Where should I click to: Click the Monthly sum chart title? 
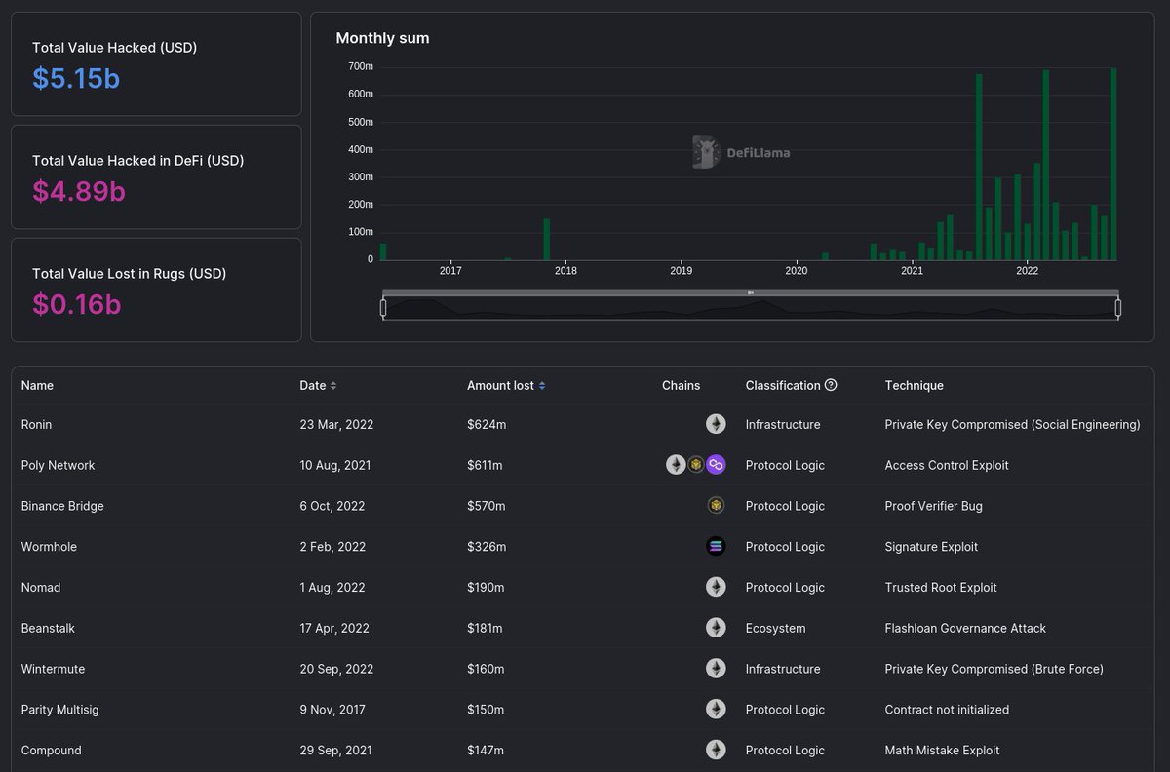[x=382, y=38]
